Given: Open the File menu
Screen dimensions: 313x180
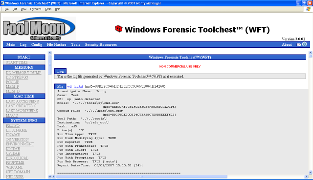Looking at the screenshot, I should coord(6,9).
